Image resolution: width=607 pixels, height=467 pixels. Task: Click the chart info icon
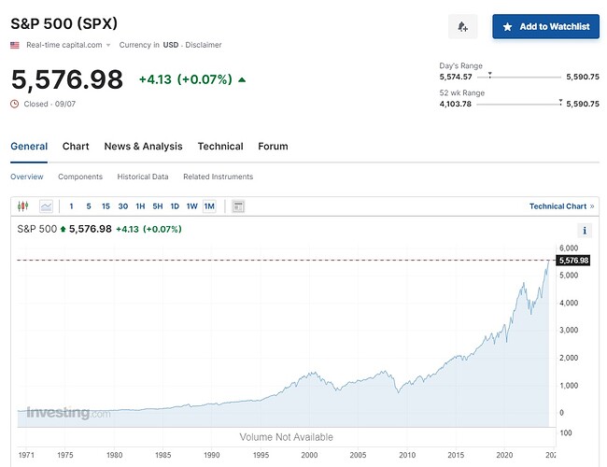point(585,231)
